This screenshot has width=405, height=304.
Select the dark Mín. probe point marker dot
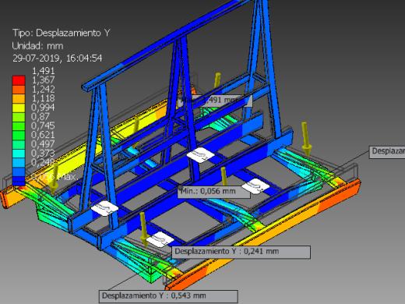tap(181, 187)
